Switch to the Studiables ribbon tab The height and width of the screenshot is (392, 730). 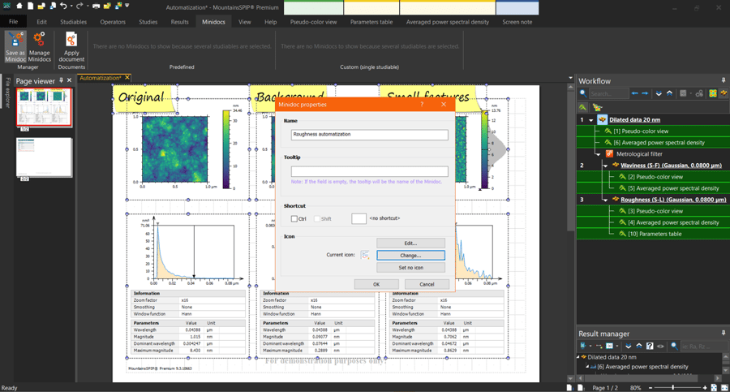(73, 22)
